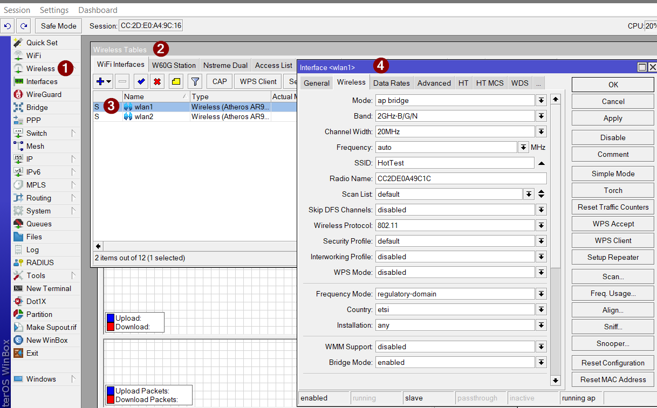Screen dimensions: 657x408
Task: Click into the SSID input field
Action: pos(454,163)
